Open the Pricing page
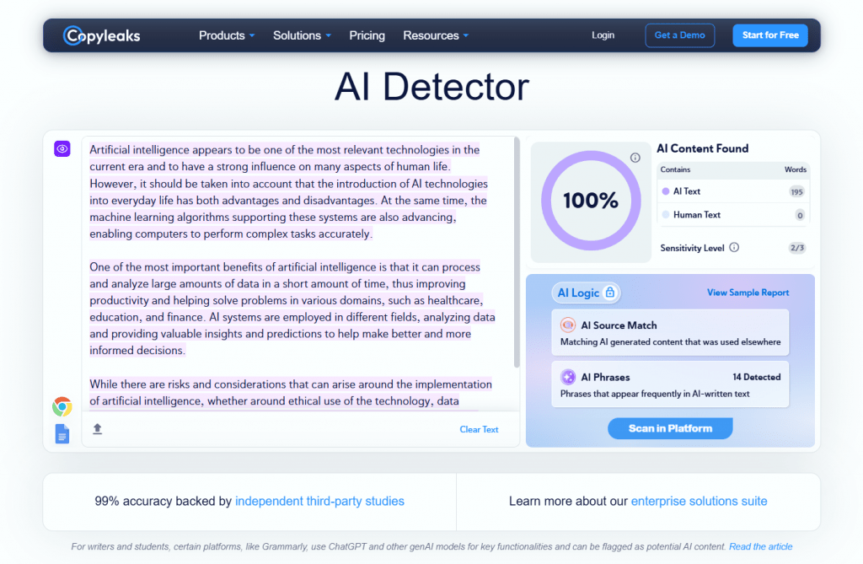Image resolution: width=863 pixels, height=564 pixels. coord(367,35)
